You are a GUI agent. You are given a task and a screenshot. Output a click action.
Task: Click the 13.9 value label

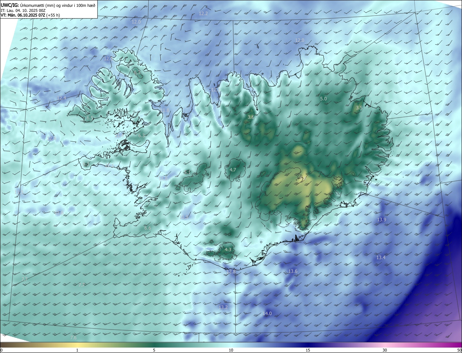[382, 219]
